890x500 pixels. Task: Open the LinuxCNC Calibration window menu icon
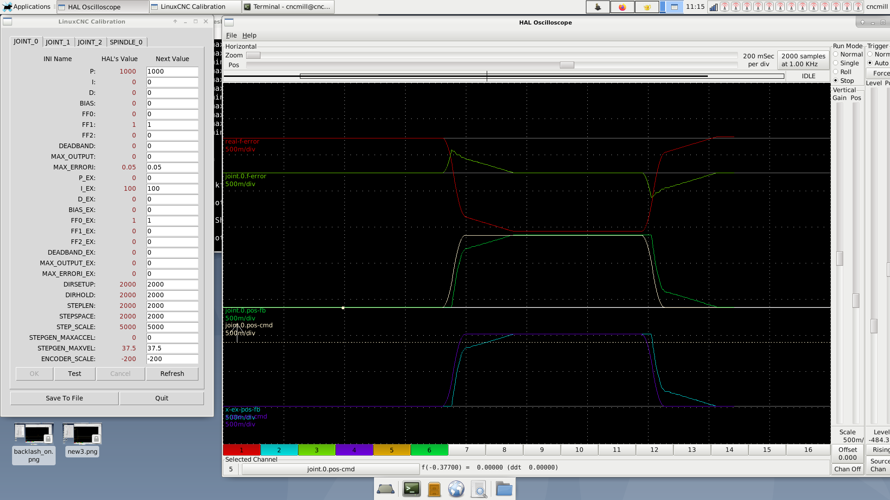tap(7, 21)
